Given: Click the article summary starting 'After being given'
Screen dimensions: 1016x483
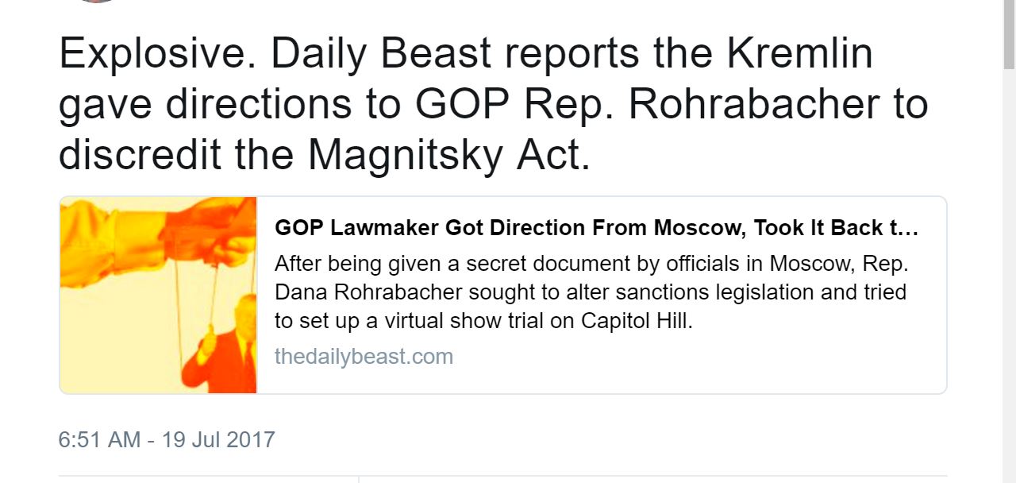Looking at the screenshot, I should click(591, 292).
